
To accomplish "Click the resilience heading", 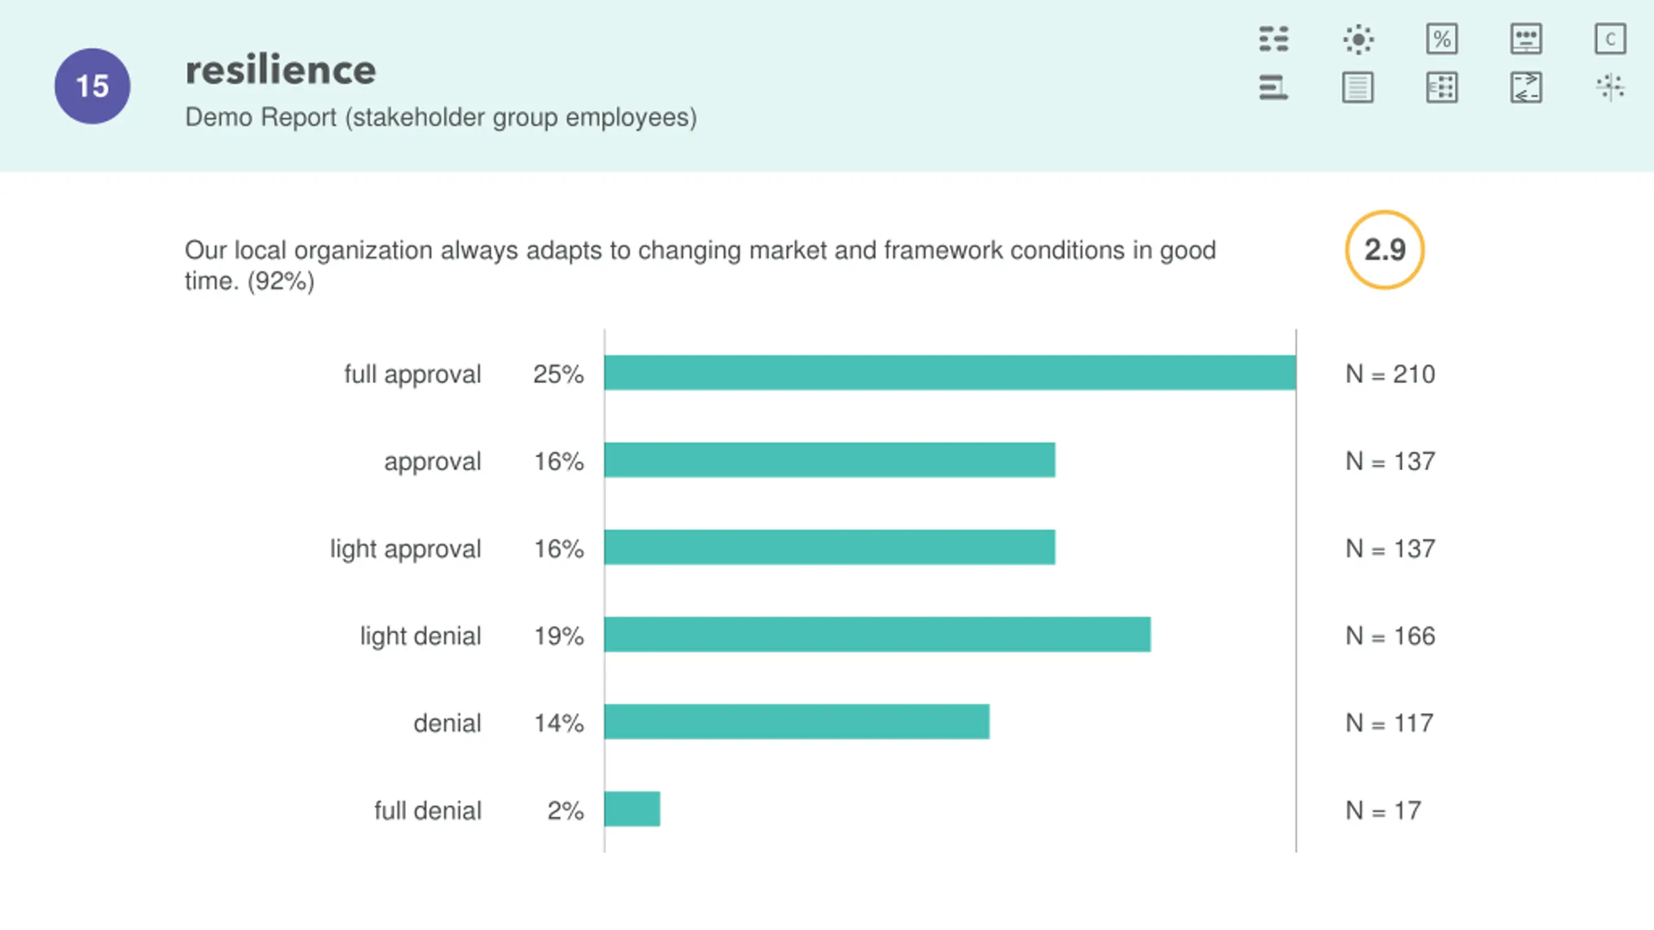I will pos(280,70).
